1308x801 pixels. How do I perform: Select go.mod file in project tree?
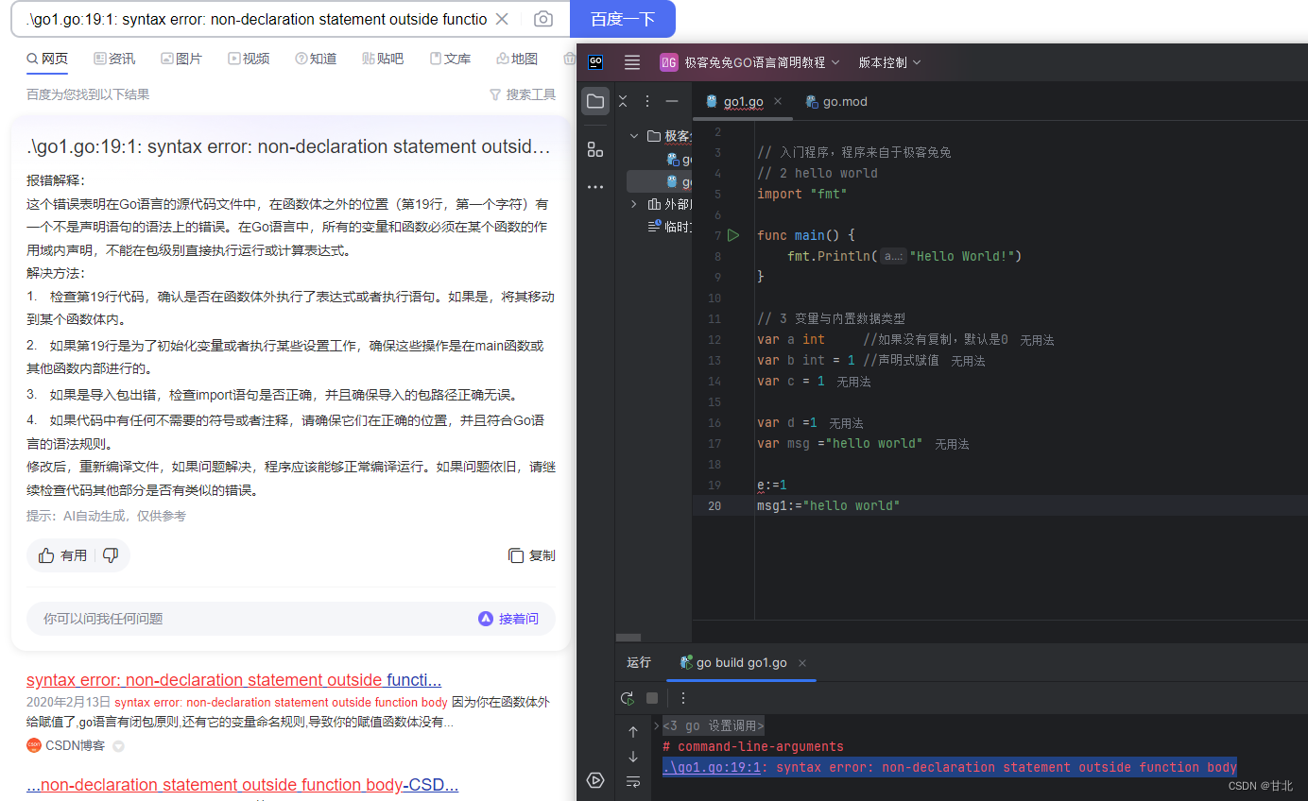pos(679,159)
